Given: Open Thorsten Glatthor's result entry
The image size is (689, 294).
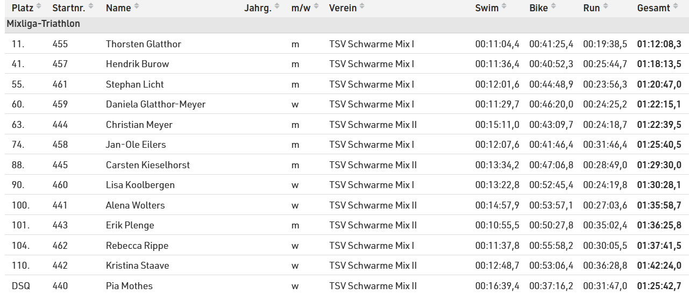Looking at the screenshot, I should click(143, 44).
